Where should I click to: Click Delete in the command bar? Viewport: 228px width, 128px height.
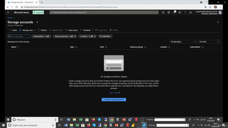pos(113,30)
